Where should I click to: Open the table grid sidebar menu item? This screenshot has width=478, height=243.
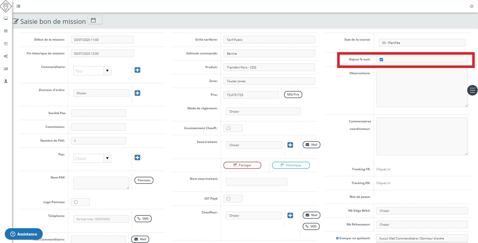(6, 31)
